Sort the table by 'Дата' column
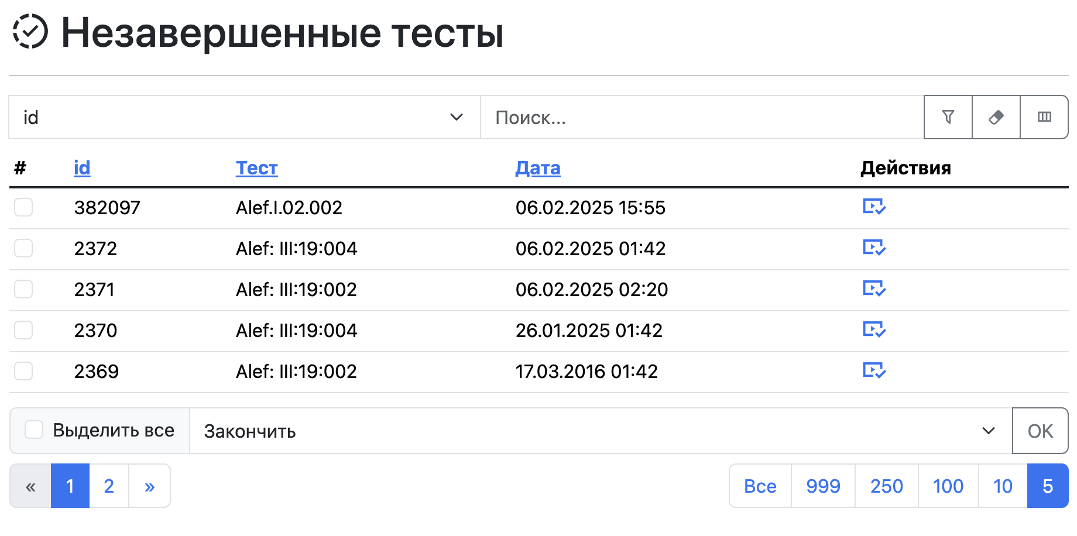 click(x=537, y=168)
